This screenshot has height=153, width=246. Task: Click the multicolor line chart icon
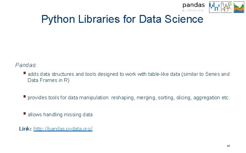pos(226,7)
